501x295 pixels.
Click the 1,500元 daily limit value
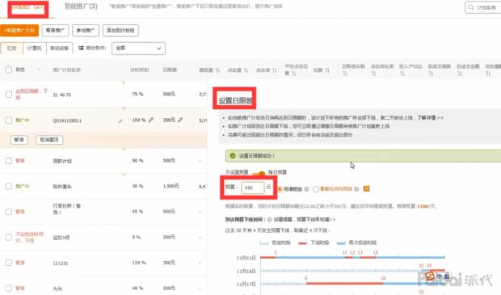coord(171,186)
